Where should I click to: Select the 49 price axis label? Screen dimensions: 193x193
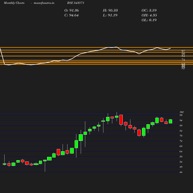(x=181, y=167)
